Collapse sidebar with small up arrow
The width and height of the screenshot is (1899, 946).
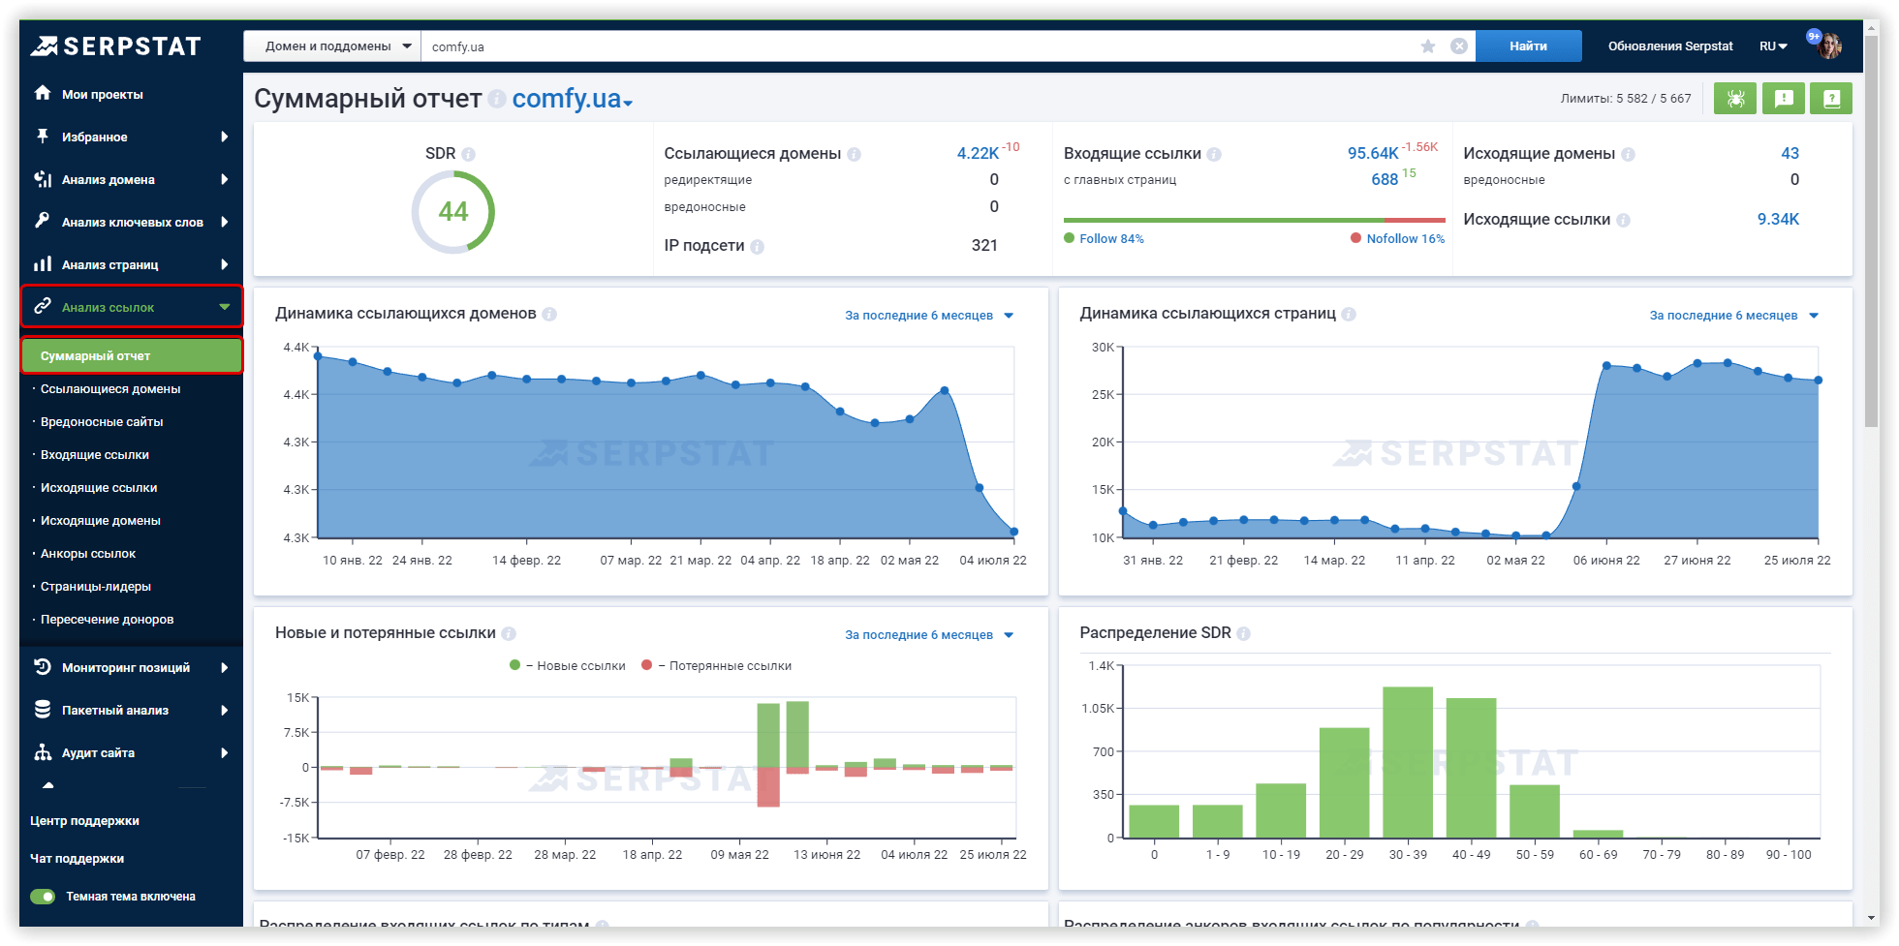point(48,785)
